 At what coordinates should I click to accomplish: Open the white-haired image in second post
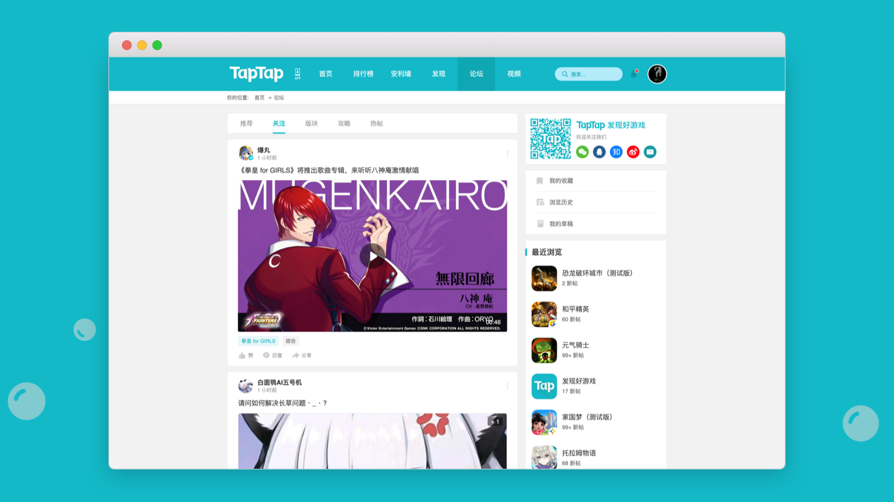tap(372, 441)
